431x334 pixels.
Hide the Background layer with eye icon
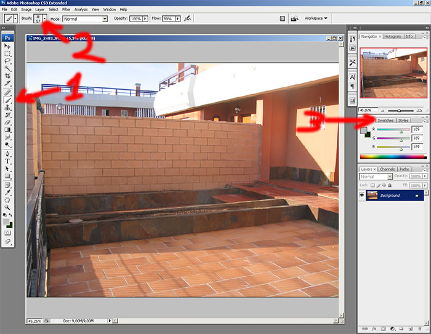[x=362, y=195]
